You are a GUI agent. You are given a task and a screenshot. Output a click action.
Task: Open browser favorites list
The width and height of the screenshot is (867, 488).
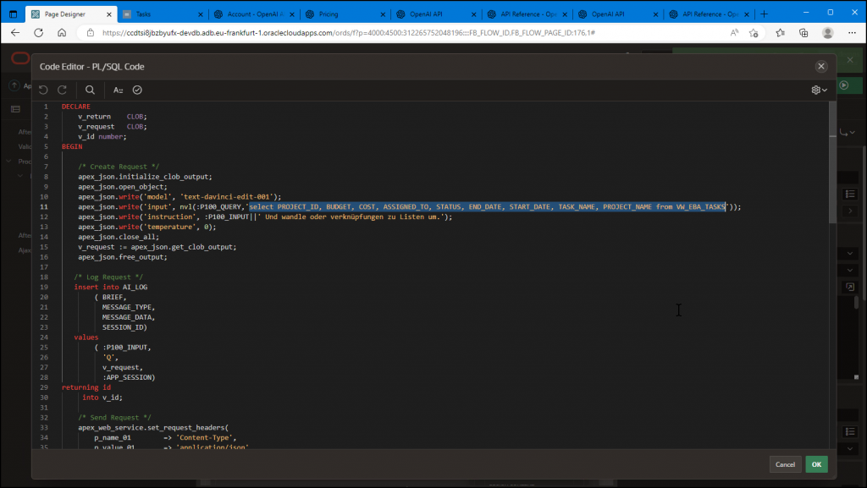(x=780, y=33)
